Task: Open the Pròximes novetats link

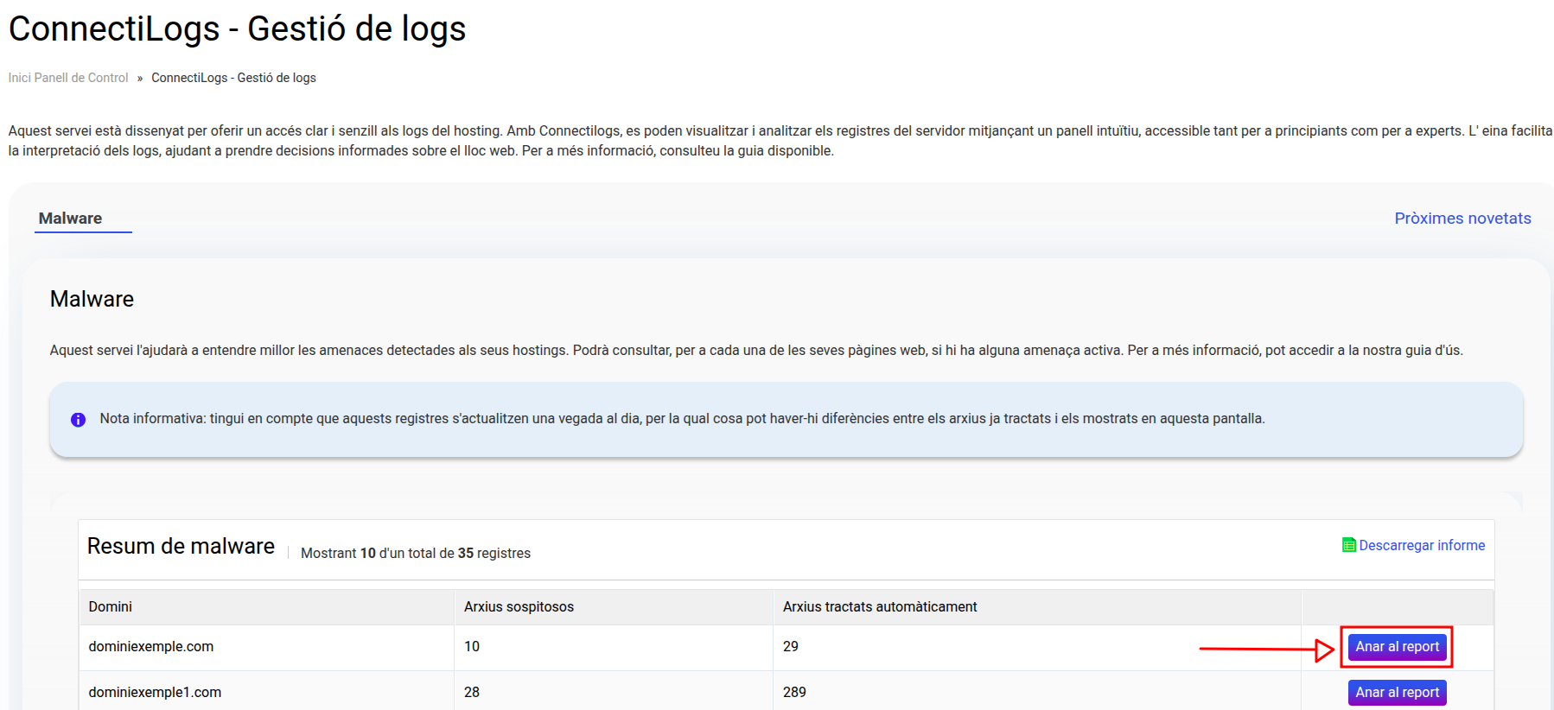Action: (1462, 219)
